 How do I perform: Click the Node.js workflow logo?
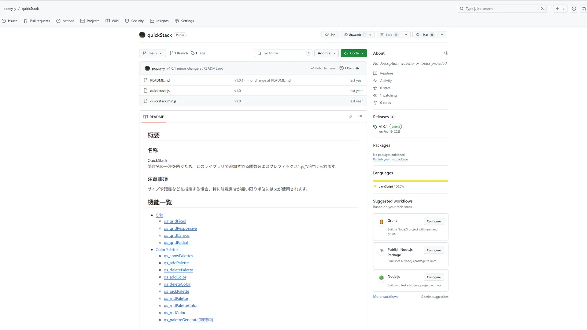pyautogui.click(x=381, y=278)
